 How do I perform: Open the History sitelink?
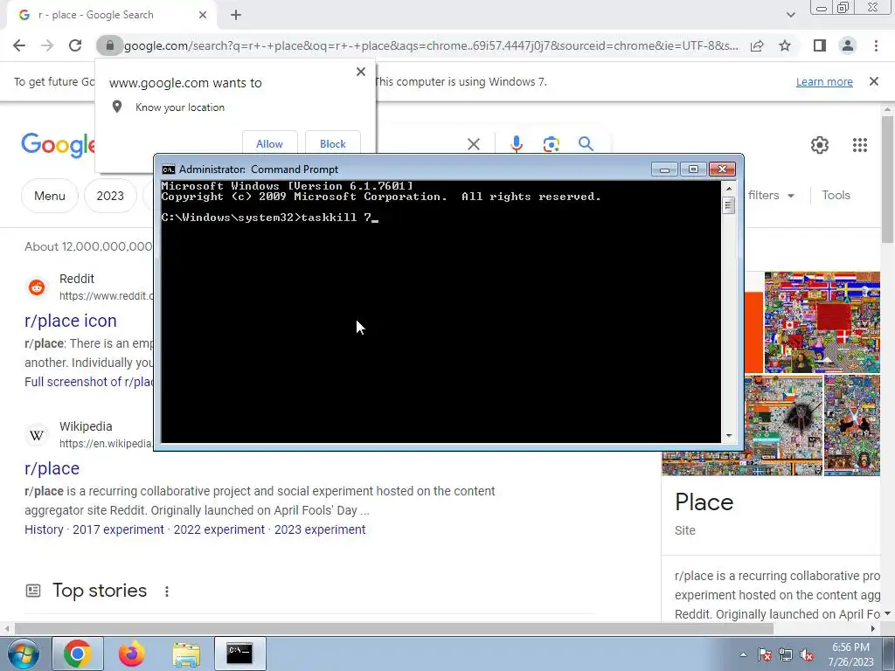click(x=44, y=529)
